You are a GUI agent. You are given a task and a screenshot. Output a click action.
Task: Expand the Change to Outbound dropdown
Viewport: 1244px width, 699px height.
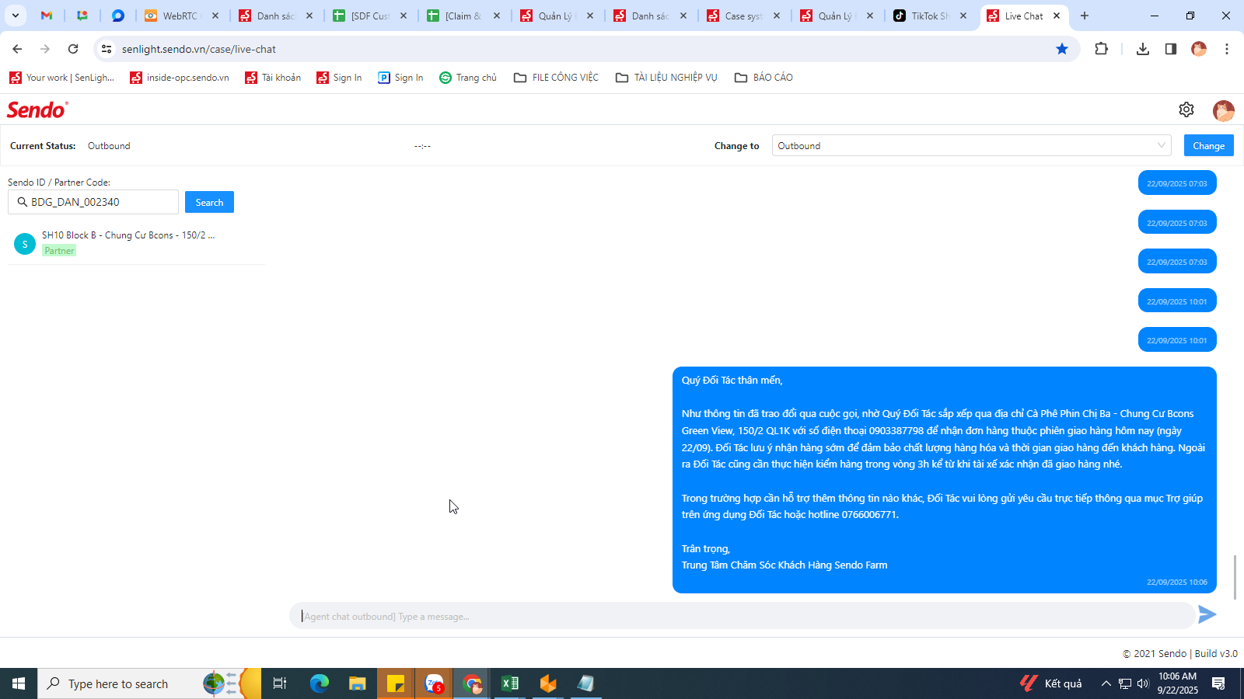pyautogui.click(x=971, y=145)
